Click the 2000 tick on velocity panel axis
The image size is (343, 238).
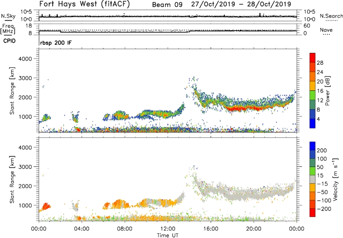(25, 186)
